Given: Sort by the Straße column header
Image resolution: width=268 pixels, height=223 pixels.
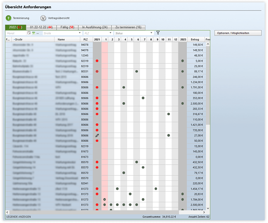Looking at the screenshot, I should pos(33,40).
